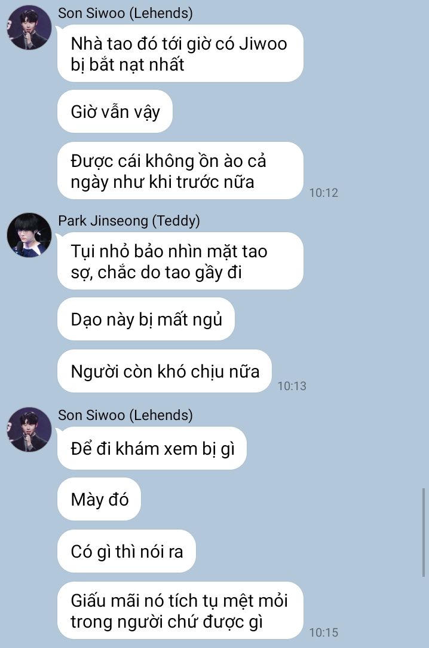
Task: Tap the lower 'Son Siwoo (Lehends)' name label
Action: click(125, 415)
